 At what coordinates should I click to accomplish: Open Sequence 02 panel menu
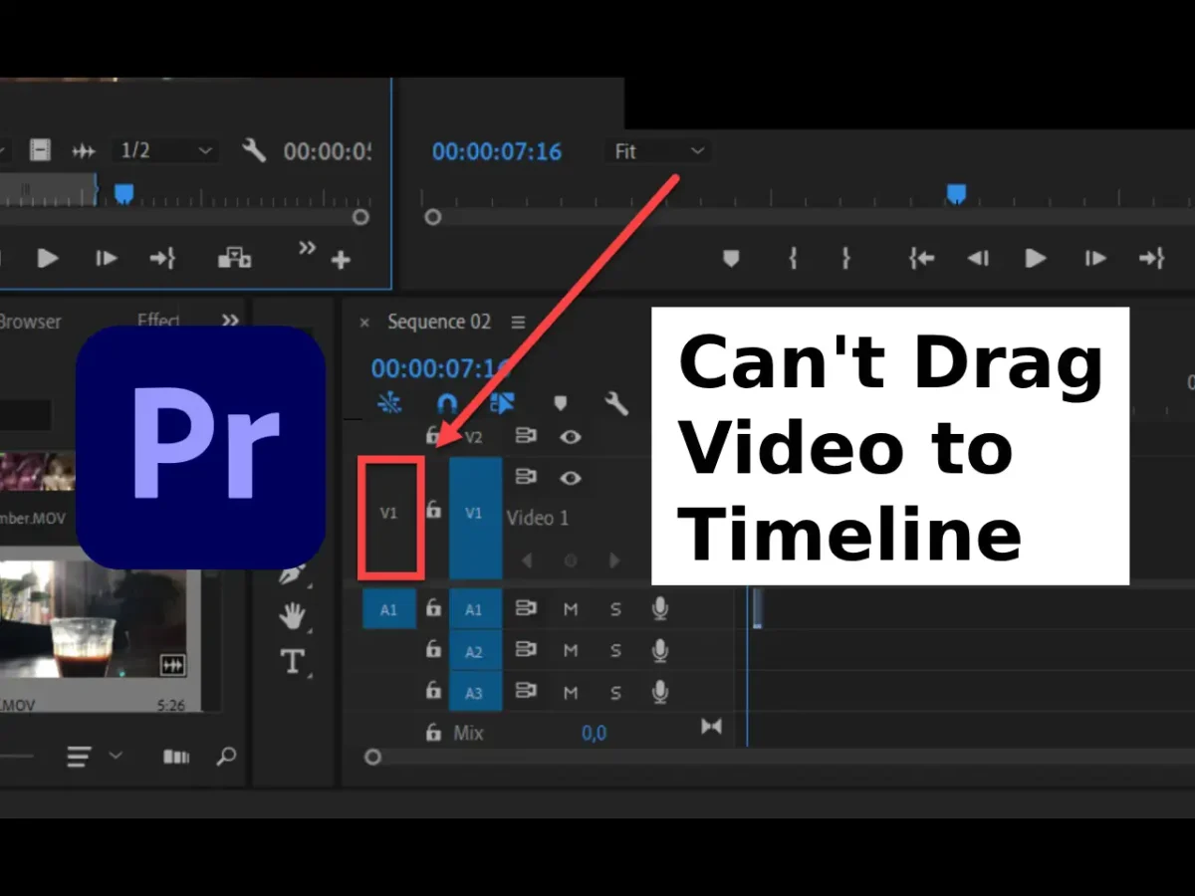518,322
